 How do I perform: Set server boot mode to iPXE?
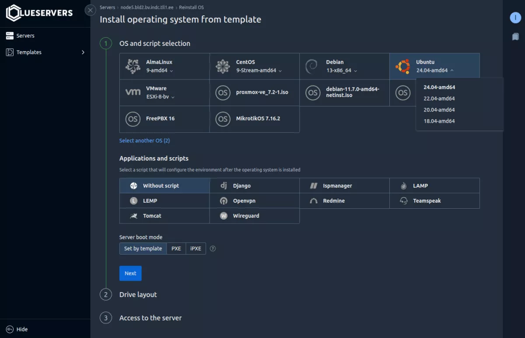(196, 248)
